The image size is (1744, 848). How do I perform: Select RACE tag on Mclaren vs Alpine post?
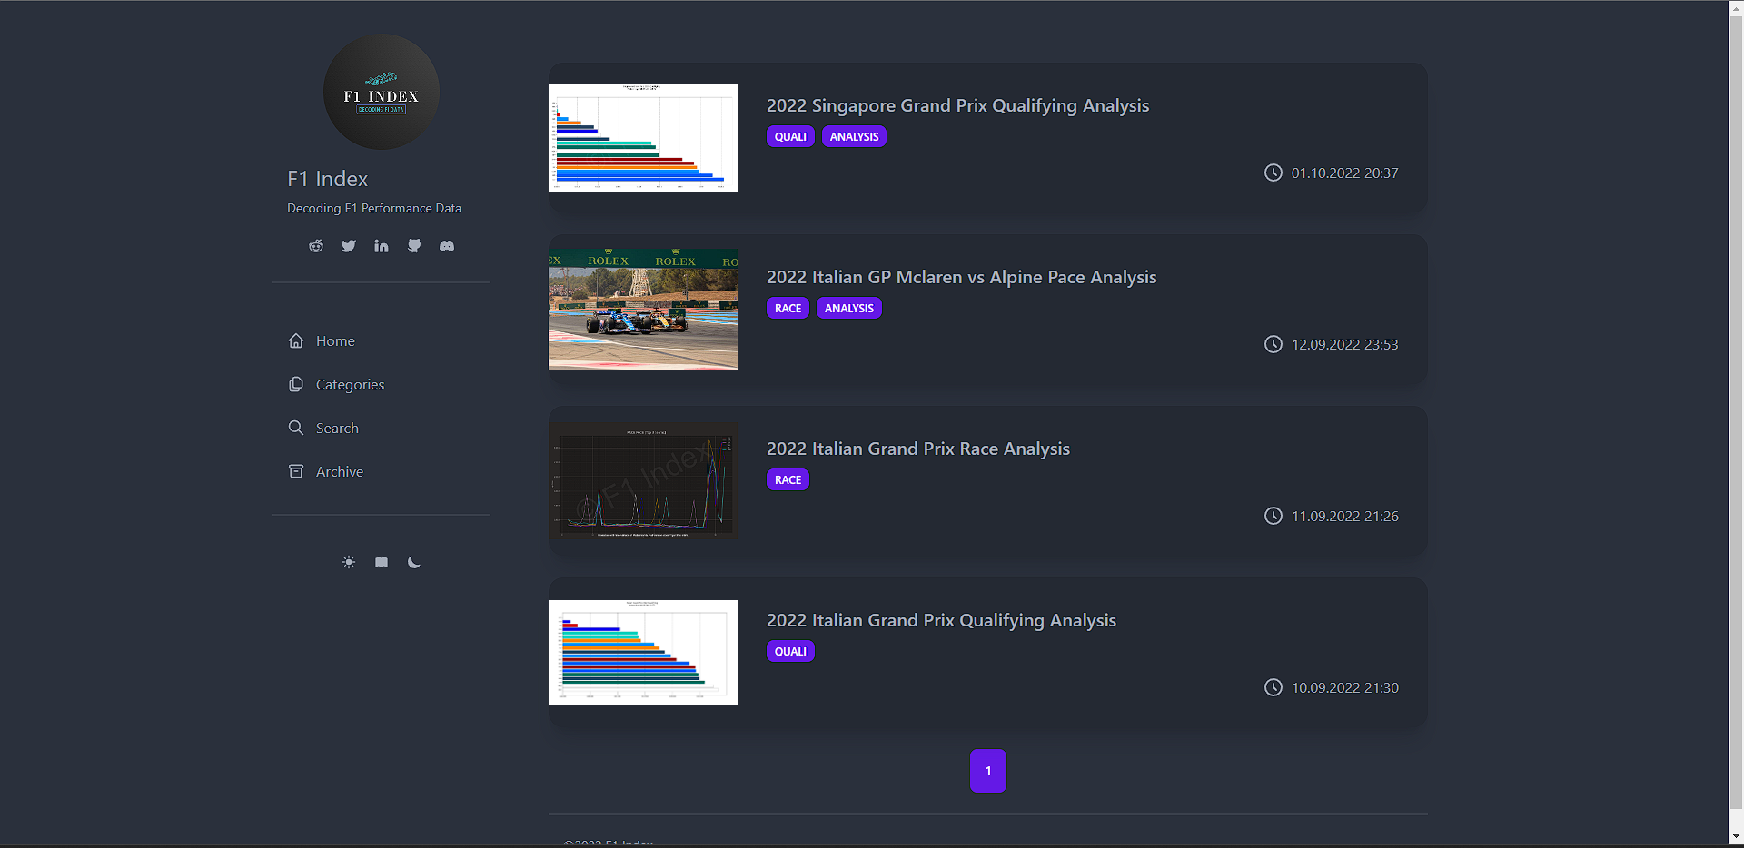tap(788, 308)
